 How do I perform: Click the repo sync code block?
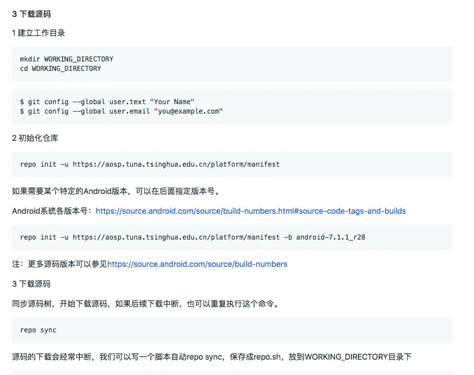[38, 330]
